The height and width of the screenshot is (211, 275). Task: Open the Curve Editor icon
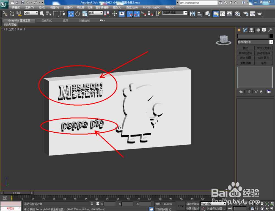click(222, 13)
